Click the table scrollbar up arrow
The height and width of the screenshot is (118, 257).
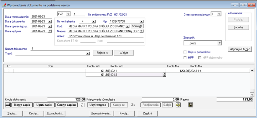point(252,71)
